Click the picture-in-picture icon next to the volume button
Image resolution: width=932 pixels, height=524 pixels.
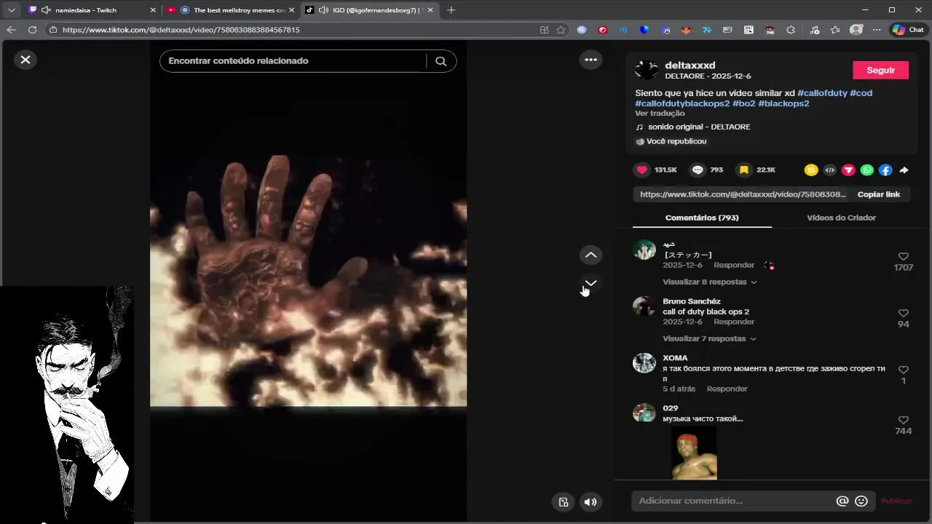[563, 501]
